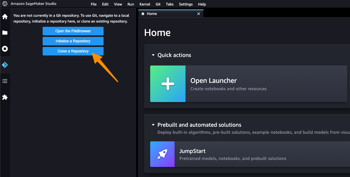Collapse Prebuilt and automated solutions section
The width and height of the screenshot is (350, 177).
tap(153, 125)
